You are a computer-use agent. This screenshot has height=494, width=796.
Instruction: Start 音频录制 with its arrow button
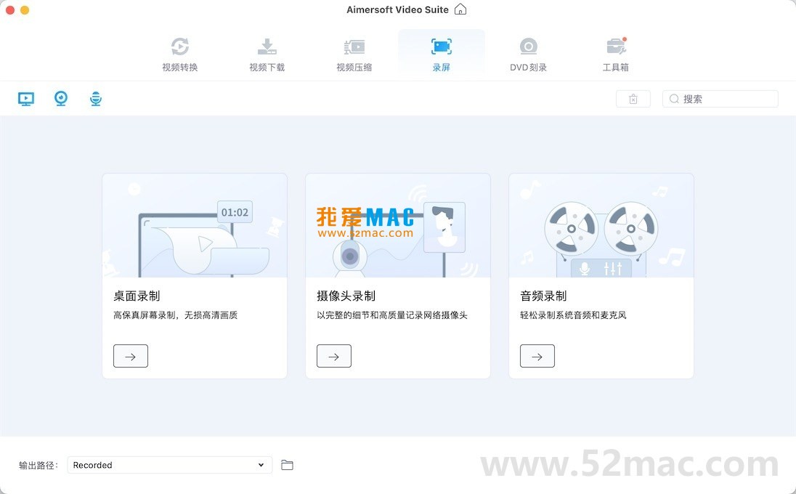pyautogui.click(x=537, y=356)
